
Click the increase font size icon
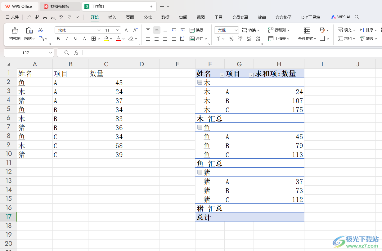[127, 30]
